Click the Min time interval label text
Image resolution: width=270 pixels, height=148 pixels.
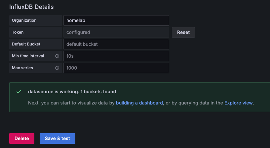(x=28, y=56)
